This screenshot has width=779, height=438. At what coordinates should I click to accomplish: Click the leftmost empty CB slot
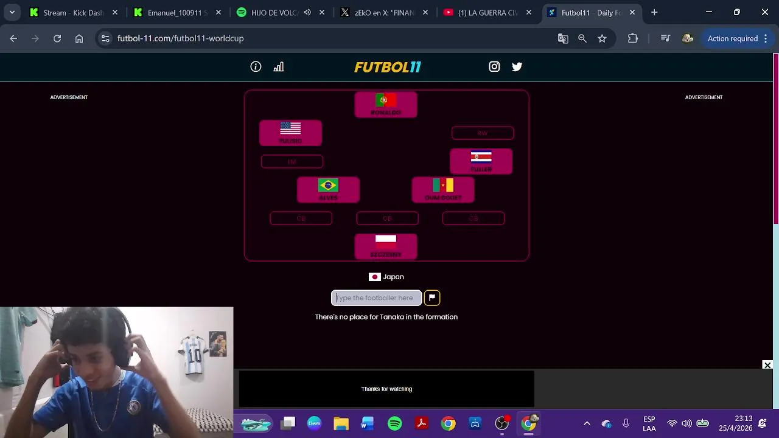pyautogui.click(x=301, y=218)
